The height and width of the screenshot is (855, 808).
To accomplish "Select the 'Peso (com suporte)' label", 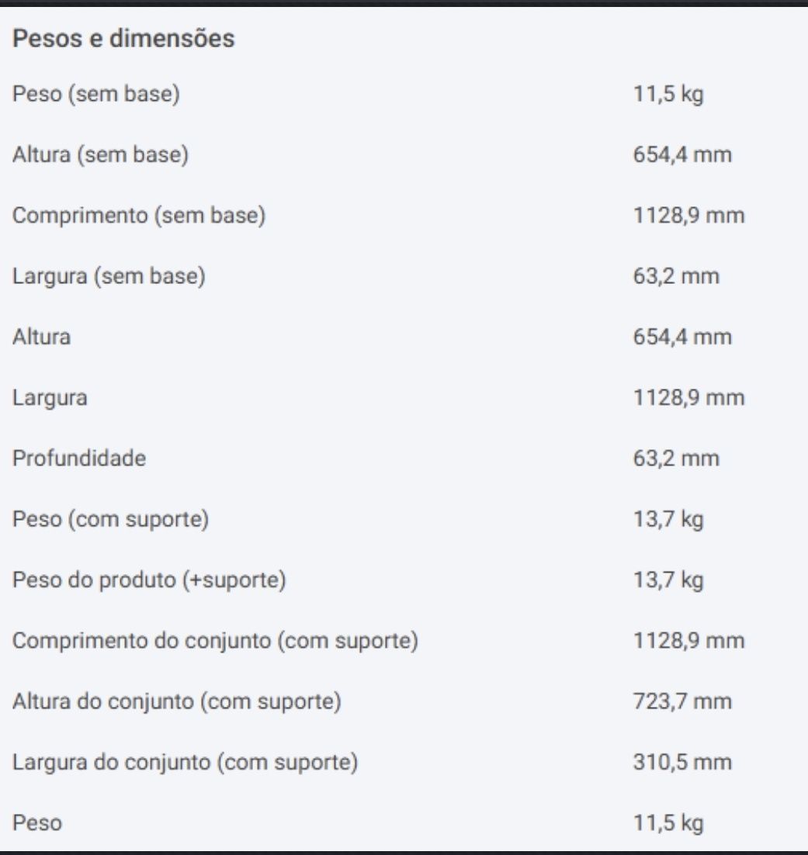I will pyautogui.click(x=110, y=519).
